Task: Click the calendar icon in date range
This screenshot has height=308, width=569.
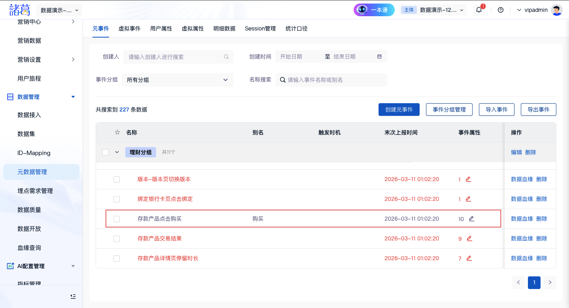Action: pos(379,57)
